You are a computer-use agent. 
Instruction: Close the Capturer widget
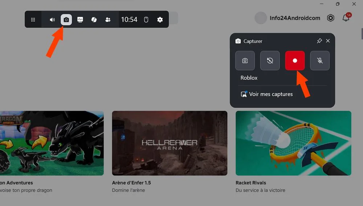(x=328, y=41)
